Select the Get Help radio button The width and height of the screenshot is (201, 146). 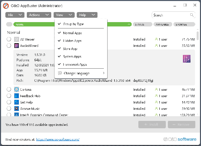pyautogui.click(x=9, y=102)
